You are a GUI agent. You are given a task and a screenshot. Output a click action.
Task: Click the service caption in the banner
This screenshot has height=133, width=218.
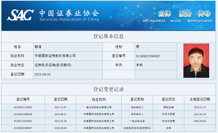click(x=175, y=21)
